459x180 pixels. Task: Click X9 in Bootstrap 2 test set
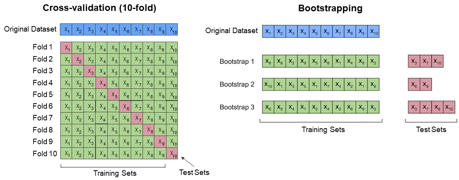tap(426, 84)
